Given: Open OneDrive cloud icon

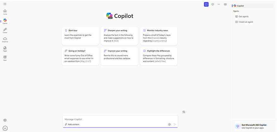Looking at the screenshot, I should (5, 40).
